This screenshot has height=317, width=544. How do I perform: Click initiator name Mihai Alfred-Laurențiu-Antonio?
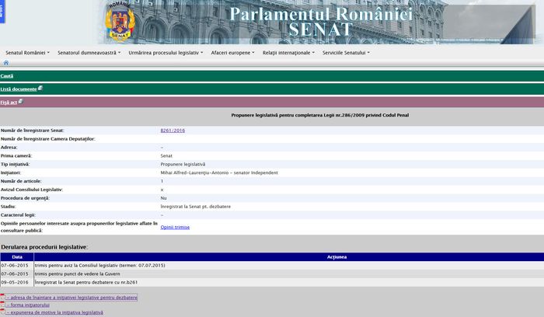[x=194, y=172]
